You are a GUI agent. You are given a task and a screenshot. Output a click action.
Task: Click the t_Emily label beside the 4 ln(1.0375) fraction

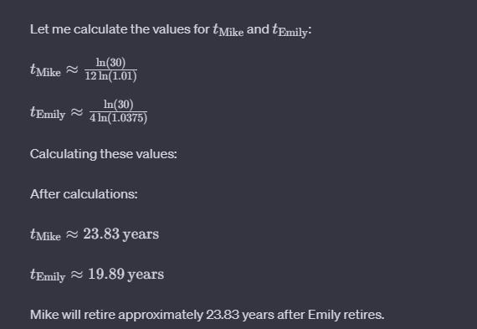point(48,113)
